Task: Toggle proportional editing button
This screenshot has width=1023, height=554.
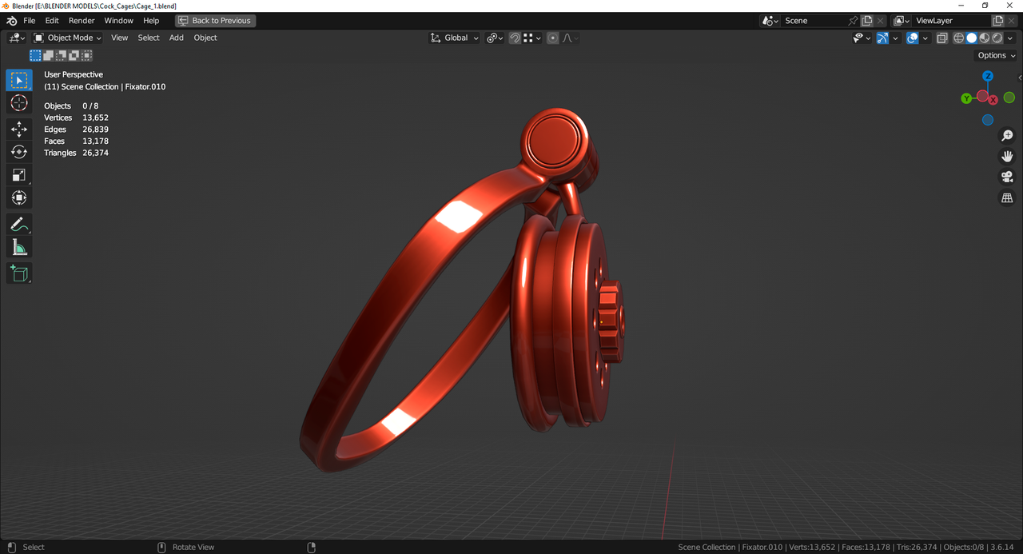Action: [x=553, y=38]
